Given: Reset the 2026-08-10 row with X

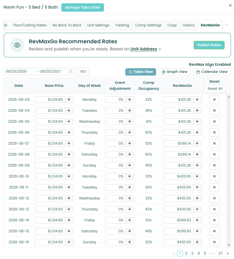Looking at the screenshot, I should click(214, 176).
